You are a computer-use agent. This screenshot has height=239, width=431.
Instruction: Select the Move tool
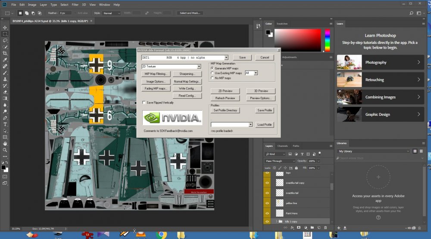[5, 28]
